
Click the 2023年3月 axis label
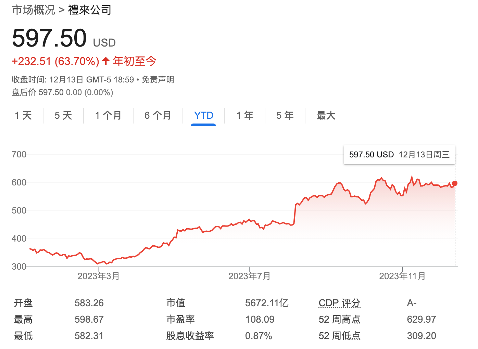click(99, 276)
